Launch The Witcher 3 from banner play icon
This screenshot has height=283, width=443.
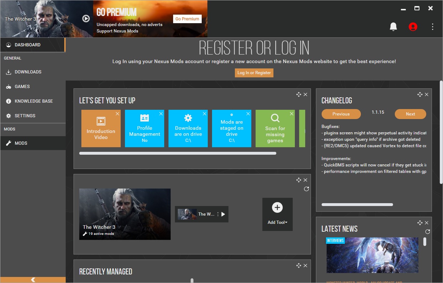point(86,19)
